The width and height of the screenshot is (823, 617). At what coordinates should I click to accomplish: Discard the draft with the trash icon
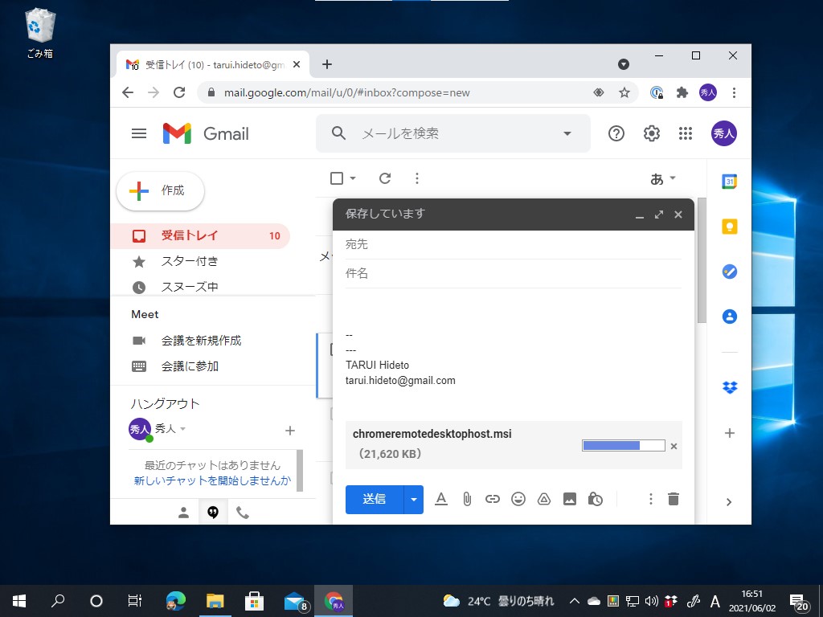(673, 499)
